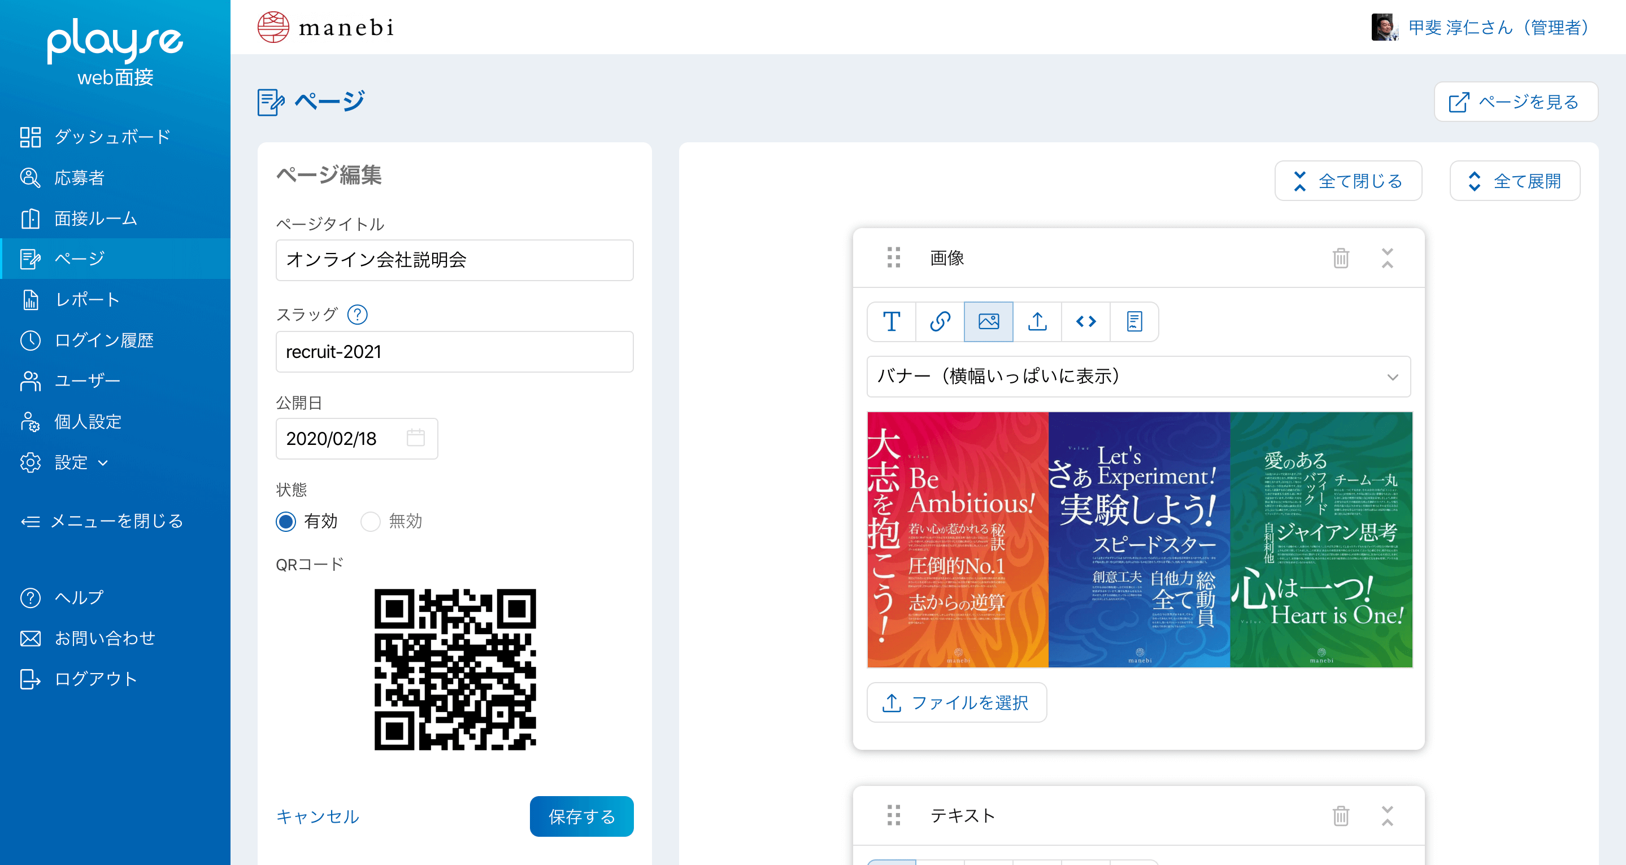Open ログイン履歴 in the sidebar
This screenshot has height=865, width=1626.
coord(115,340)
